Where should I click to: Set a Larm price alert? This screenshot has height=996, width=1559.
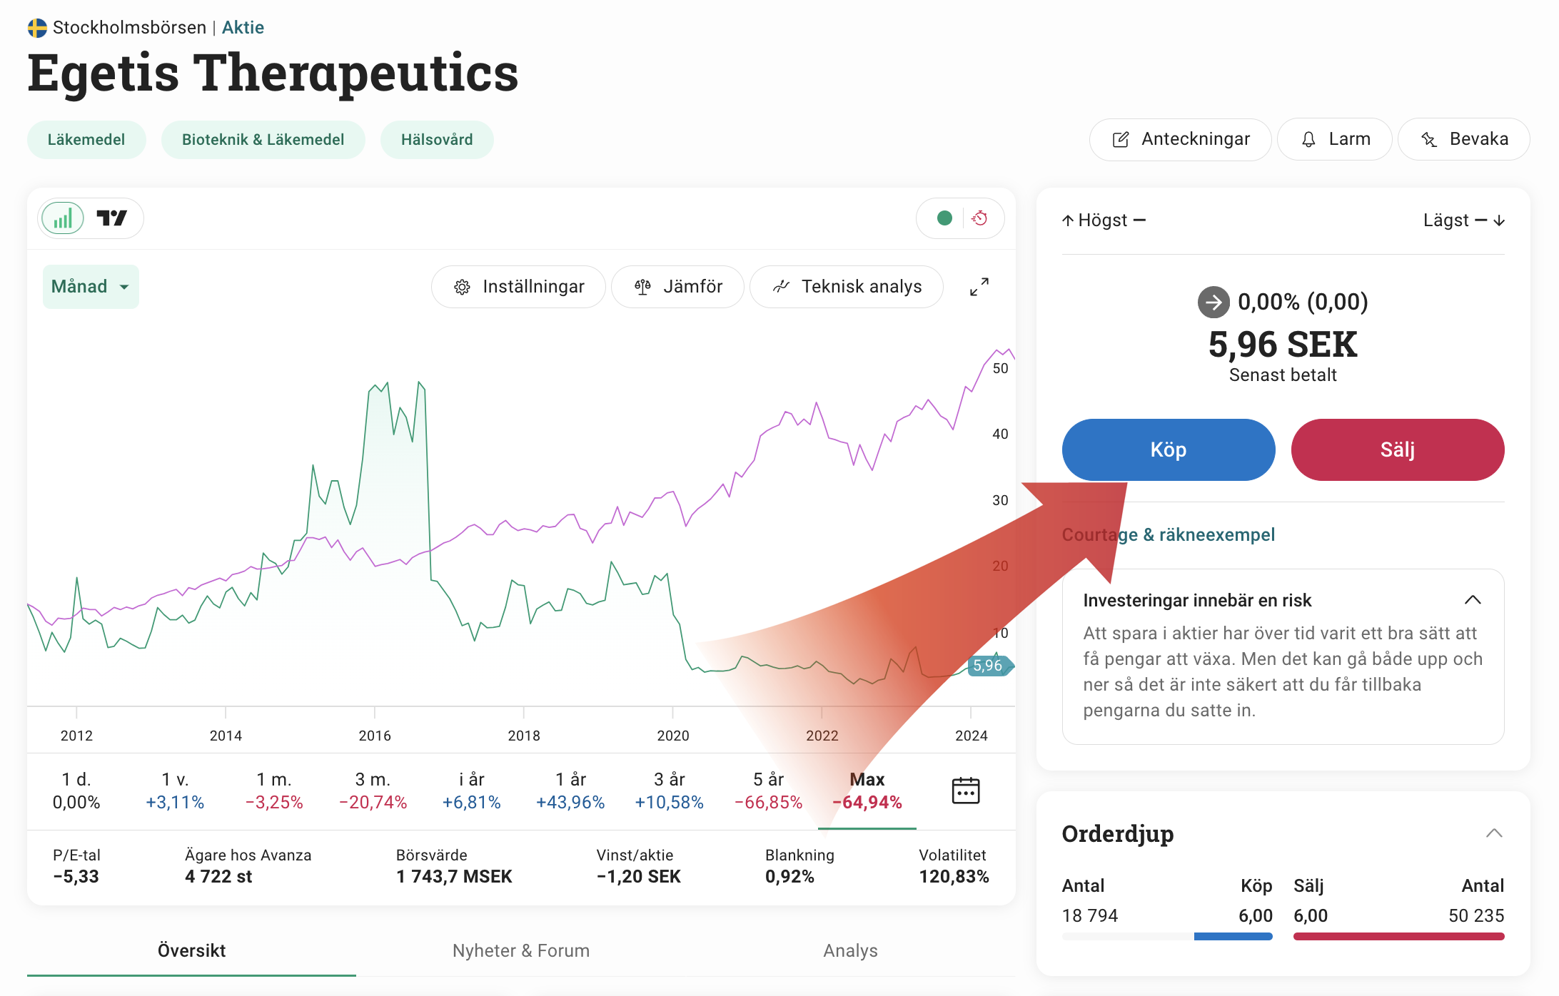pos(1335,139)
